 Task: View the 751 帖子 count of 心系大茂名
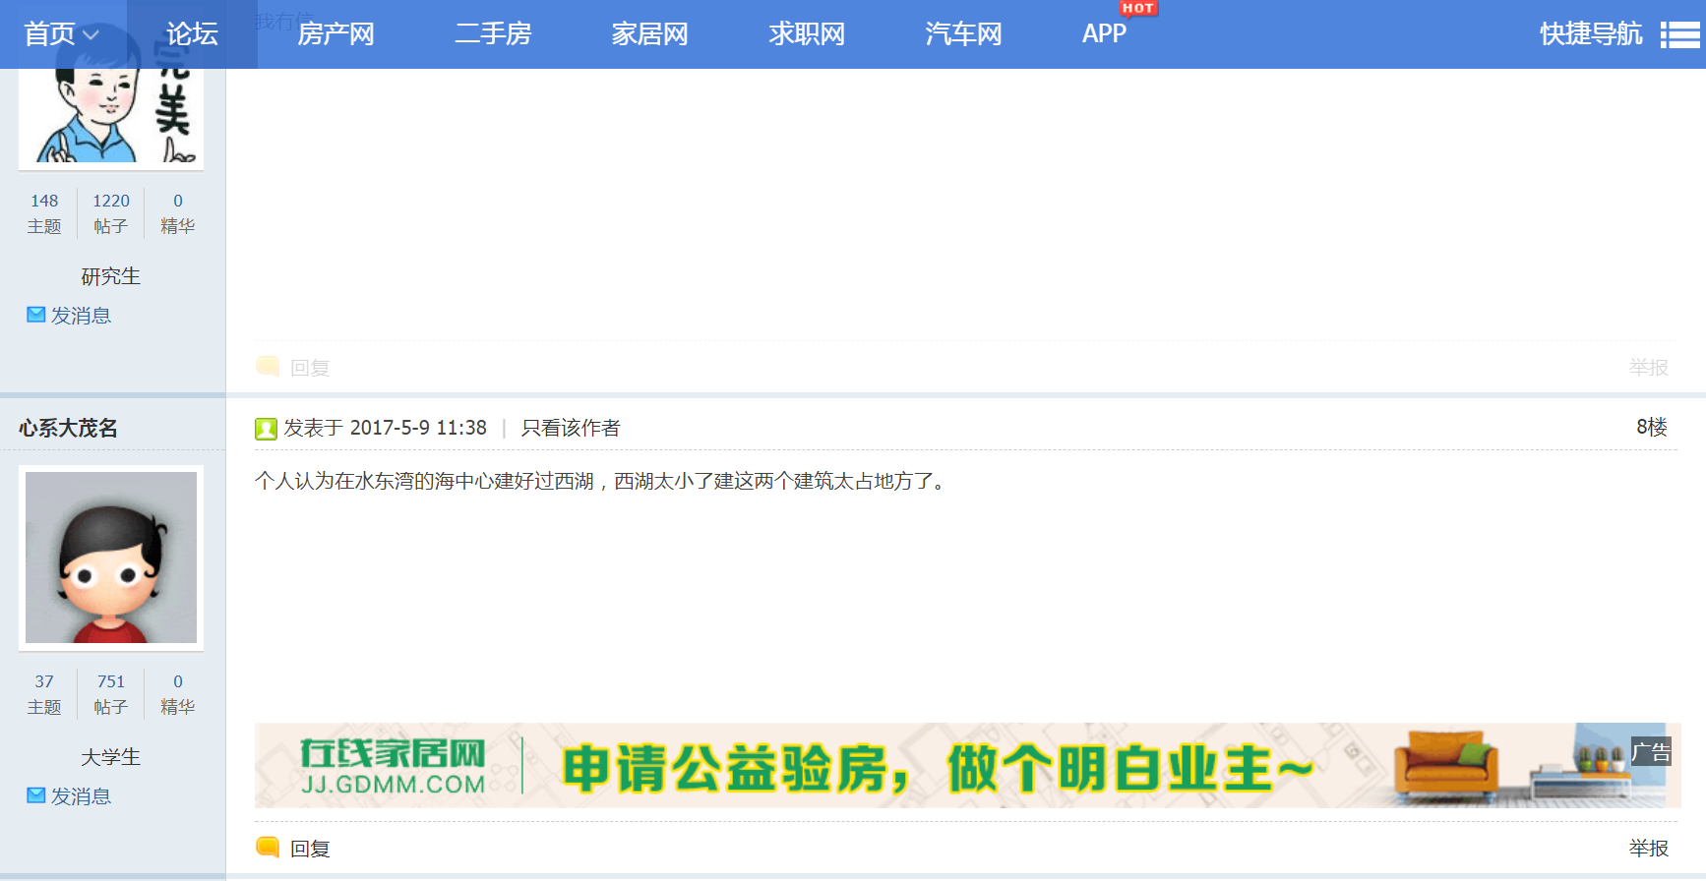[110, 693]
